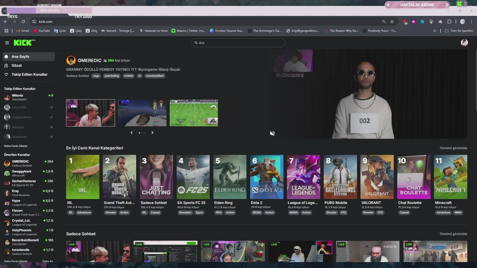
Task: View all categories via Tümünü görüntüle
Action: (x=453, y=148)
